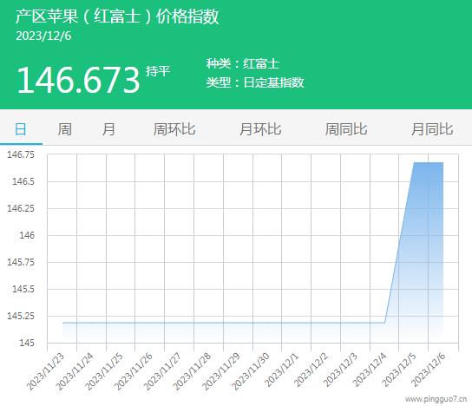Click the 2023/11/30 x-axis date label
472x406 pixels.
251,371
